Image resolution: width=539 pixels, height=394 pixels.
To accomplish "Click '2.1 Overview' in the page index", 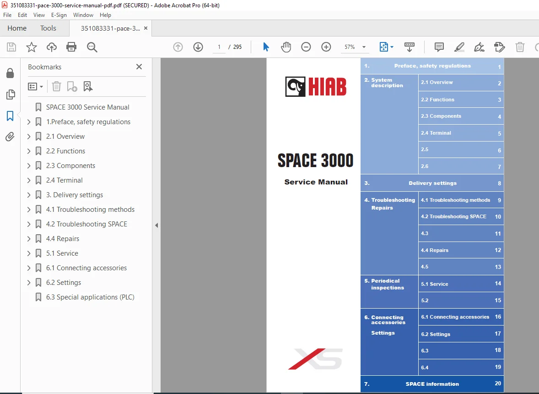I will [x=437, y=82].
